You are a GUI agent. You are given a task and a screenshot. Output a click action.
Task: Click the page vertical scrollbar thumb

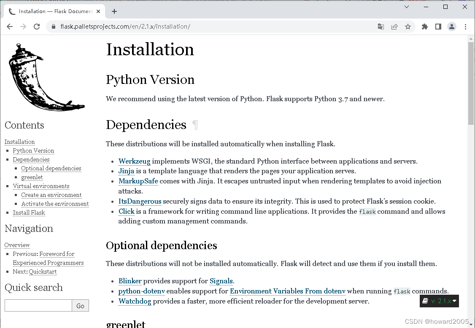pos(471,83)
